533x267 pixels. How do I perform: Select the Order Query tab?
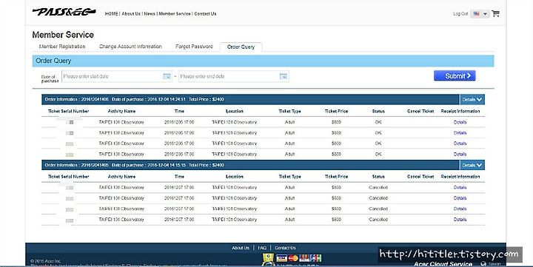coord(241,47)
